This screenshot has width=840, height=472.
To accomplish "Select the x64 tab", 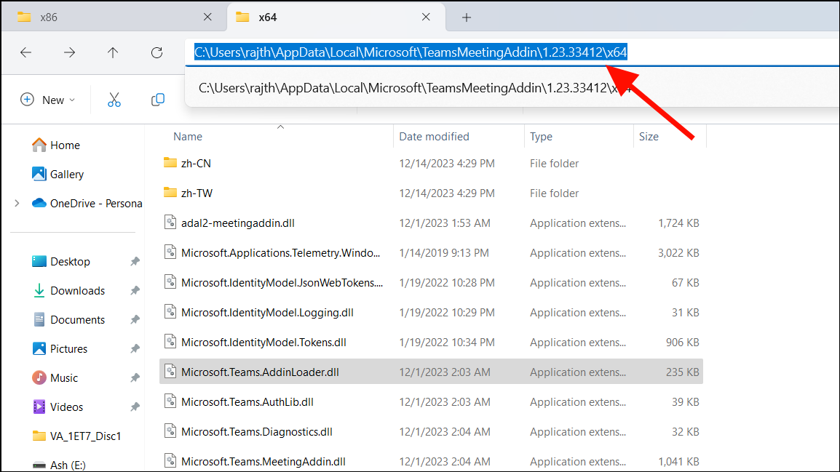I will pos(336,17).
